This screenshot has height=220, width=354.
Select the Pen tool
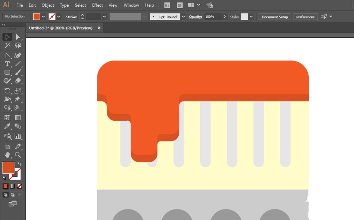[7, 55]
